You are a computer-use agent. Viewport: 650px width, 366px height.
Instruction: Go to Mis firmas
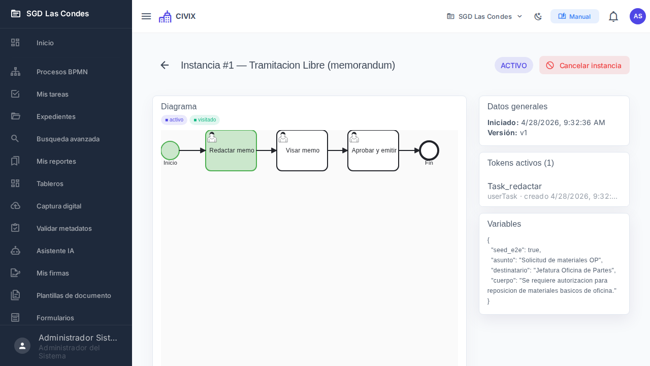[x=66, y=273]
